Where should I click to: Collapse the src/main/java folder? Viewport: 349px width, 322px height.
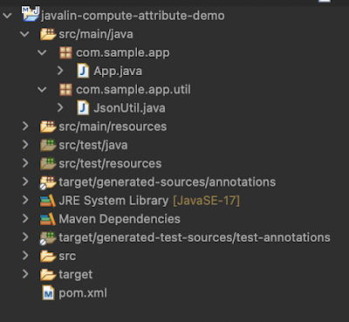pos(24,34)
